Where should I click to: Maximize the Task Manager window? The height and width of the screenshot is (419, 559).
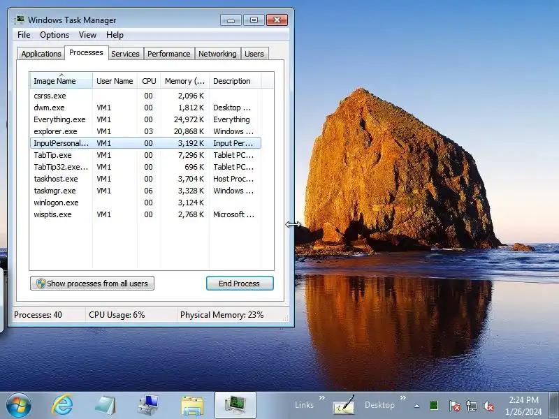point(254,20)
